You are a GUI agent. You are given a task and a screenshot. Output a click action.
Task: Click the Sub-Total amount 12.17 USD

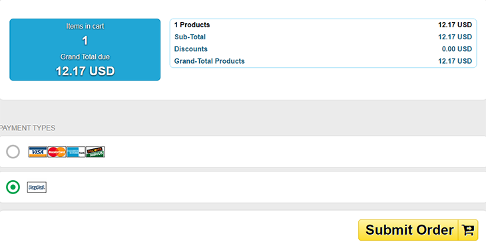(455, 37)
